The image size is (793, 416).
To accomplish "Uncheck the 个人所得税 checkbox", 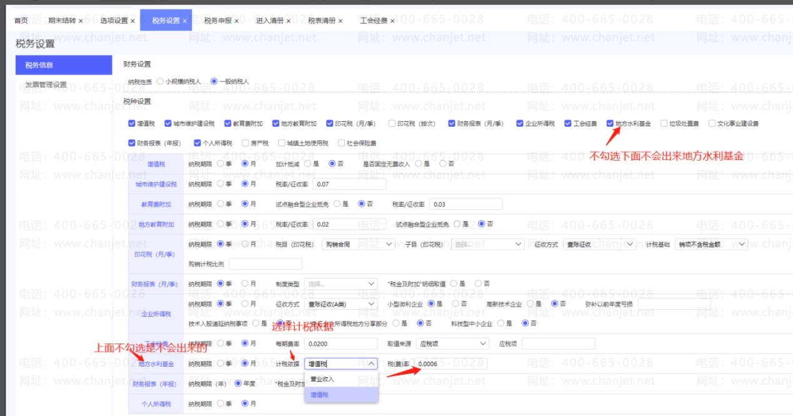I will (x=197, y=143).
